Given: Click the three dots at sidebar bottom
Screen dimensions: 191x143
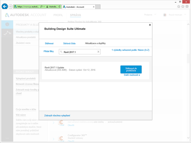Looking at the screenshot, I should point(7,138).
